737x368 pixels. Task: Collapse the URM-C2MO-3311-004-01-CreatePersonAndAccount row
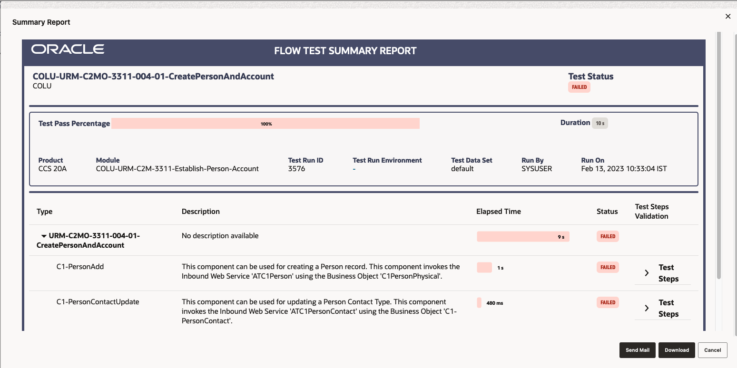[44, 236]
